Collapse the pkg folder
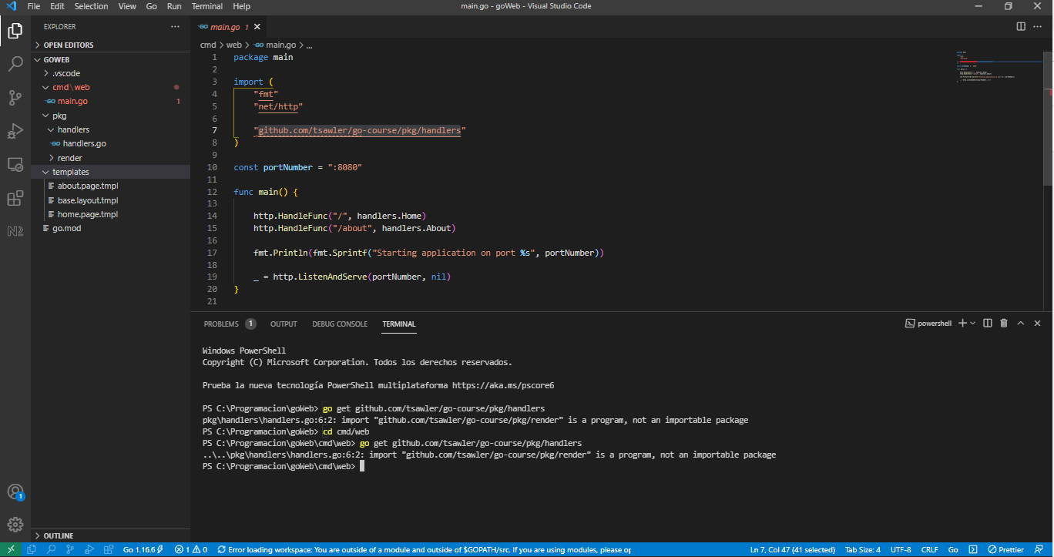 111,116
